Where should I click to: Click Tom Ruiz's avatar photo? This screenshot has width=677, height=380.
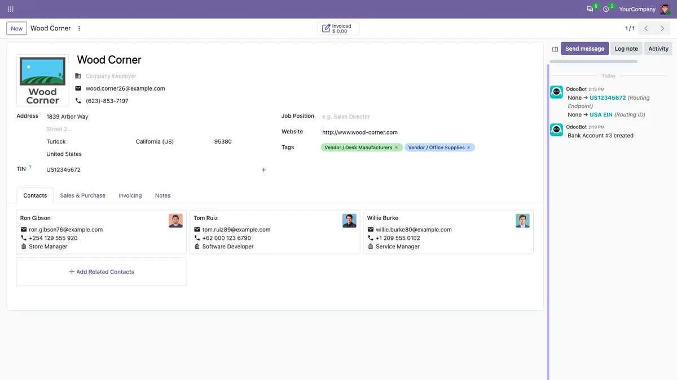[x=349, y=221]
